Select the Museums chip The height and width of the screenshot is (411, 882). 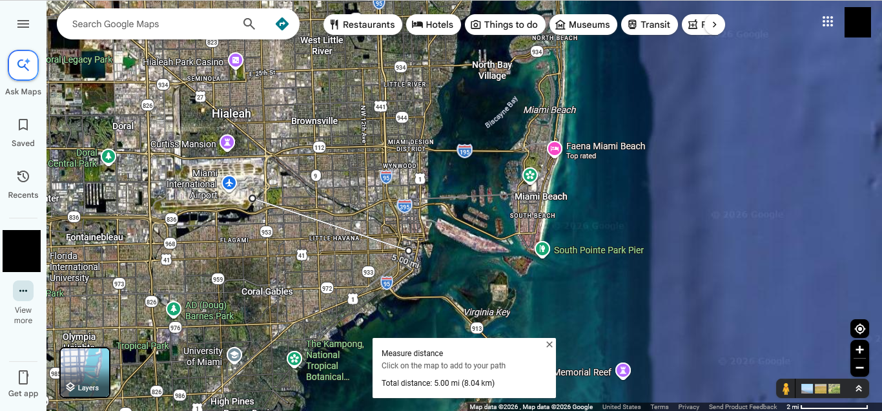tap(582, 25)
